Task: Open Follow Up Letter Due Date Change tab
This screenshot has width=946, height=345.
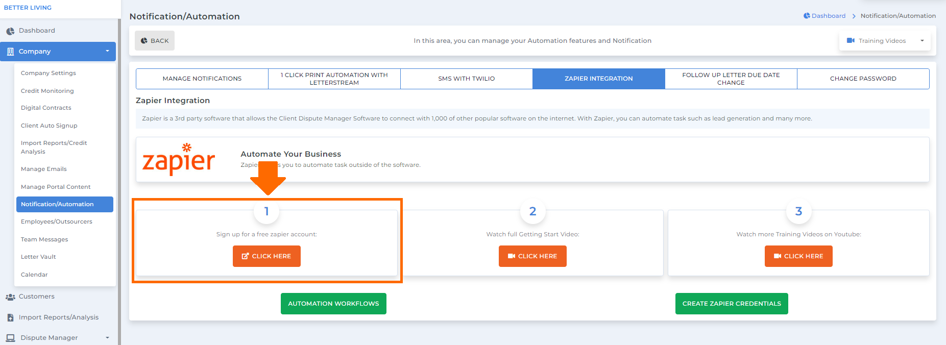Action: (x=731, y=79)
